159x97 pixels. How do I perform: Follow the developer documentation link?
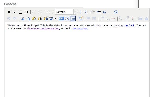click(x=43, y=28)
